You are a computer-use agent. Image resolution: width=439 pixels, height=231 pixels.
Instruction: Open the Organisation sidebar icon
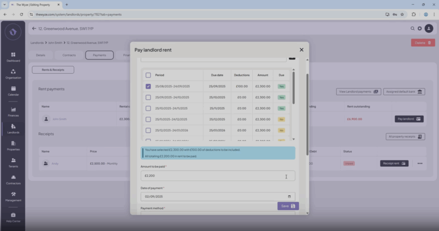click(13, 73)
